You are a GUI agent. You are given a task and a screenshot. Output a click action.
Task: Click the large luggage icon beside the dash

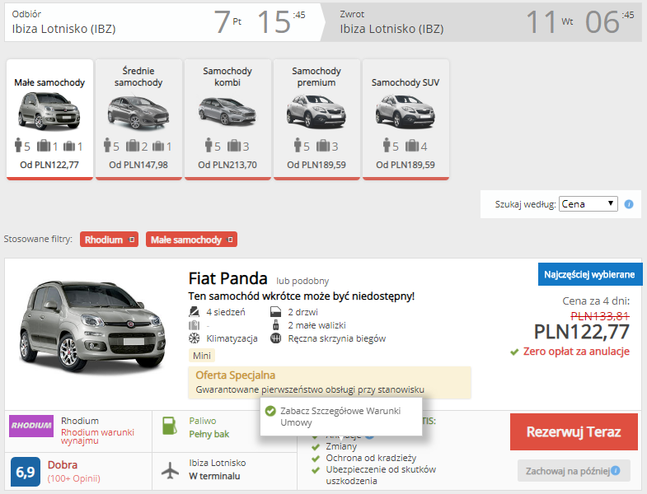[194, 325]
